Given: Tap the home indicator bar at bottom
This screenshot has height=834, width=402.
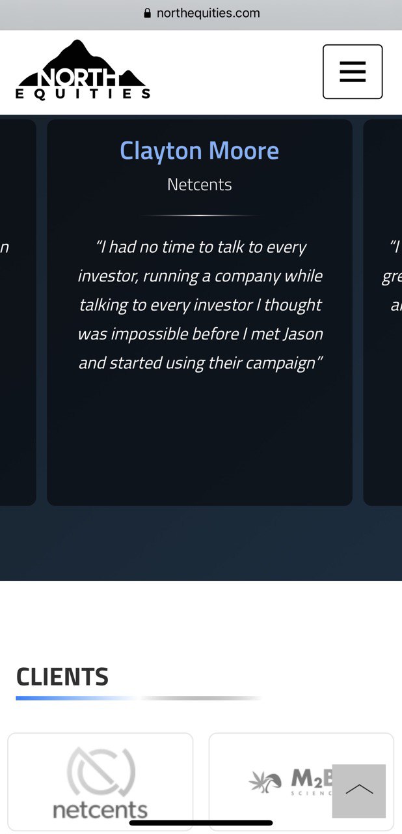Looking at the screenshot, I should pos(201,823).
